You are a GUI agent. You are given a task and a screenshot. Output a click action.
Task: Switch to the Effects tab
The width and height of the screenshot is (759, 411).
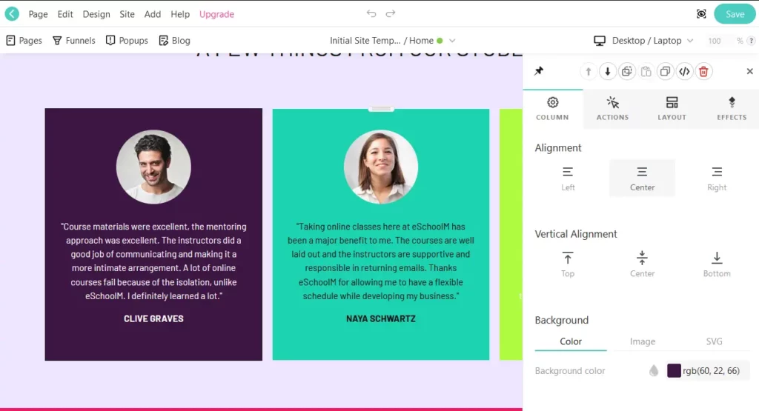[x=732, y=109]
